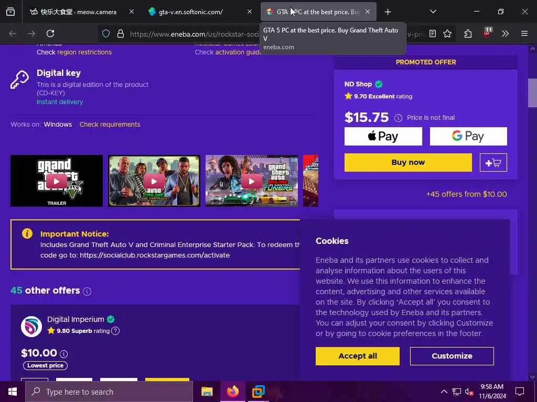537x402 pixels.
Task: Click the Buy now button
Action: click(408, 162)
